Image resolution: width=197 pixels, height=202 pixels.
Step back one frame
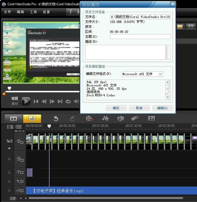point(44,101)
